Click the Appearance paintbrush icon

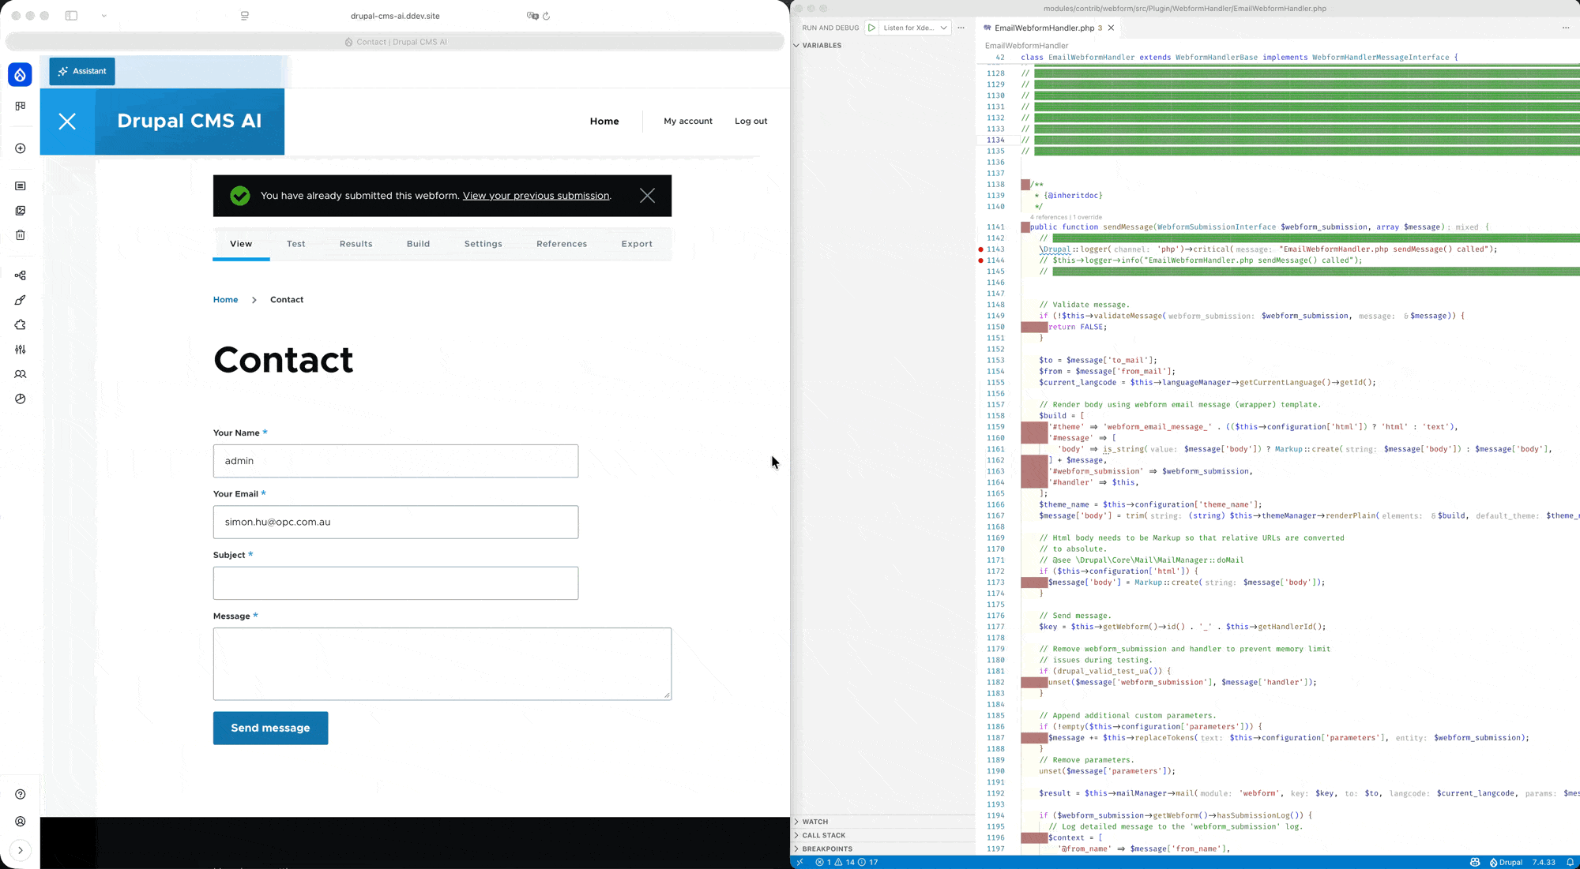coord(20,300)
